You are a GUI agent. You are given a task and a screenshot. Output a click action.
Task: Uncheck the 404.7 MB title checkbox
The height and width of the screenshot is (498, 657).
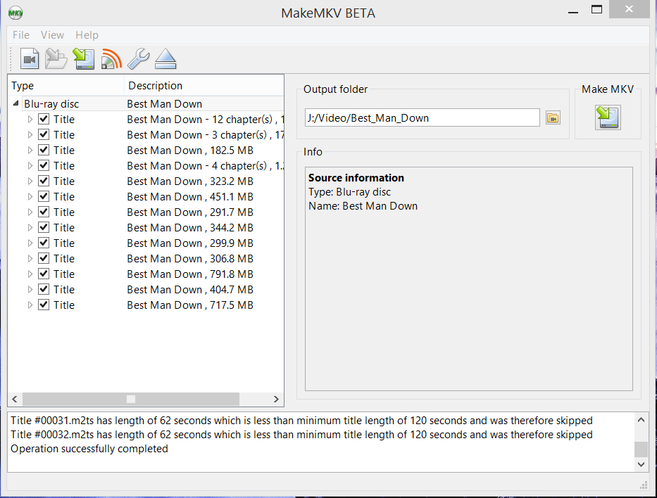[x=44, y=290]
